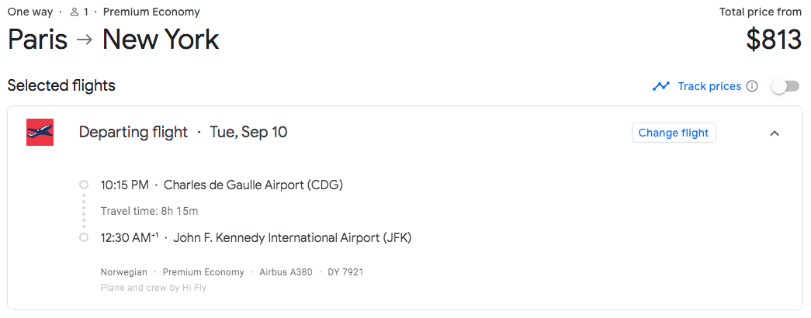
Task: Click the Norwegian airline logo
Action: 40,133
